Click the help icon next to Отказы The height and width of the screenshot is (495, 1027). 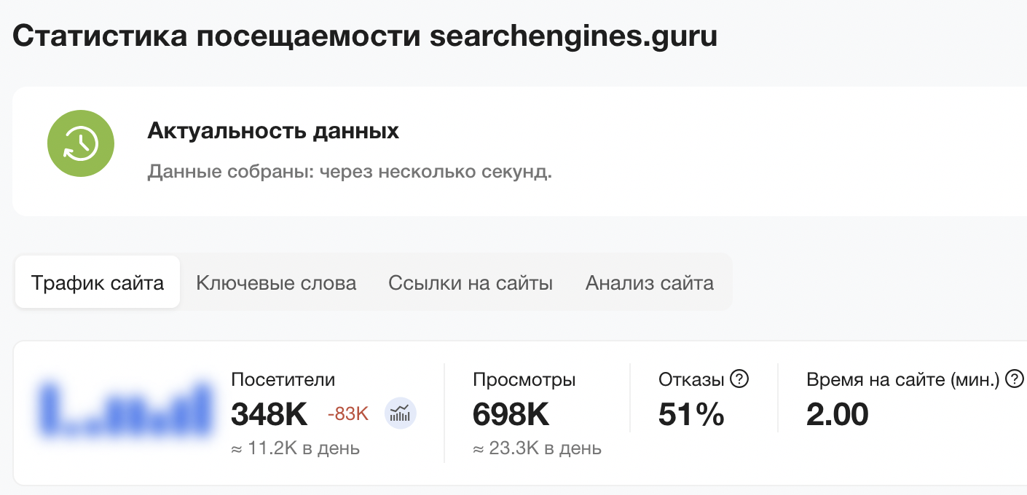point(739,379)
